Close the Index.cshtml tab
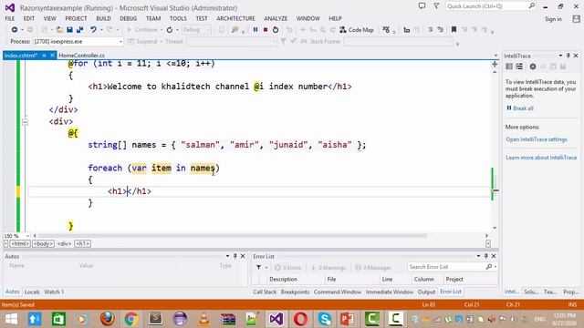The width and height of the screenshot is (584, 328). click(53, 56)
